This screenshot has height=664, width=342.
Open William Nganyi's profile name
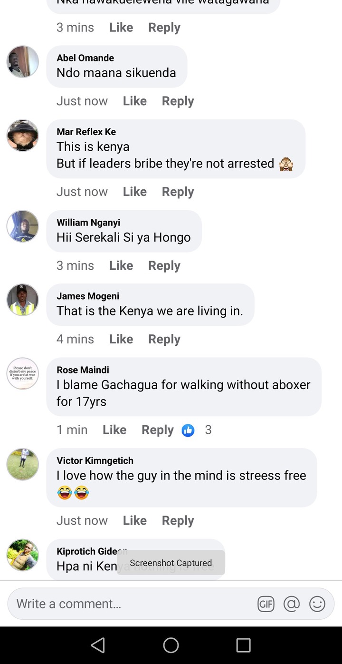pyautogui.click(x=88, y=222)
